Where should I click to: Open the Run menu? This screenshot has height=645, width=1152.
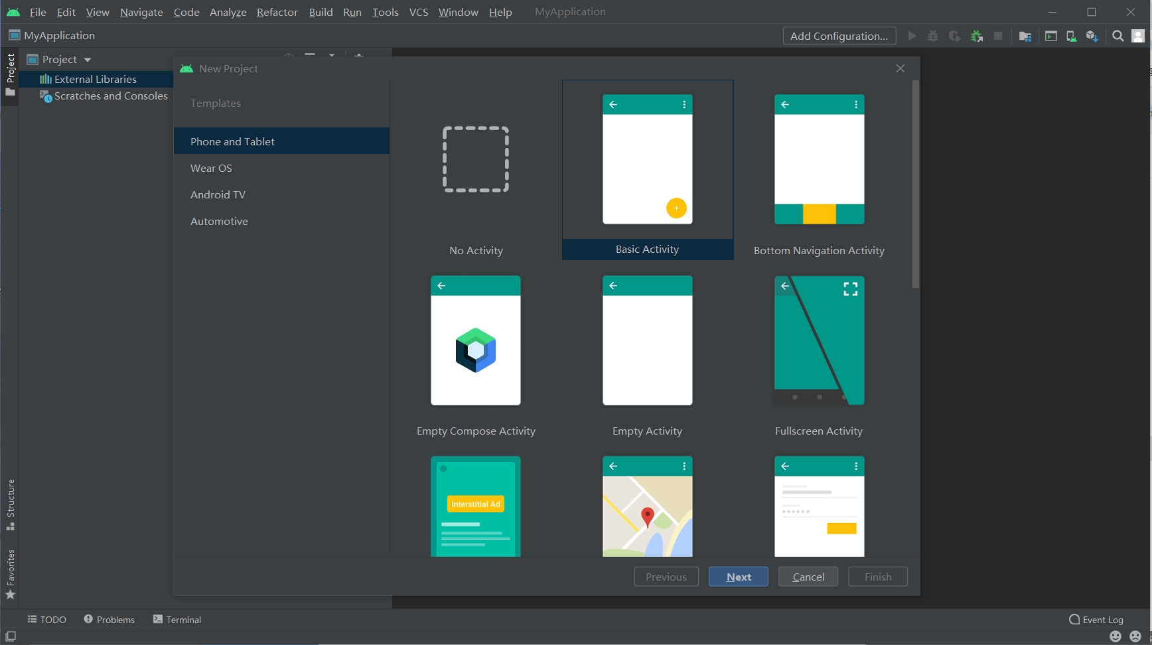pos(352,12)
